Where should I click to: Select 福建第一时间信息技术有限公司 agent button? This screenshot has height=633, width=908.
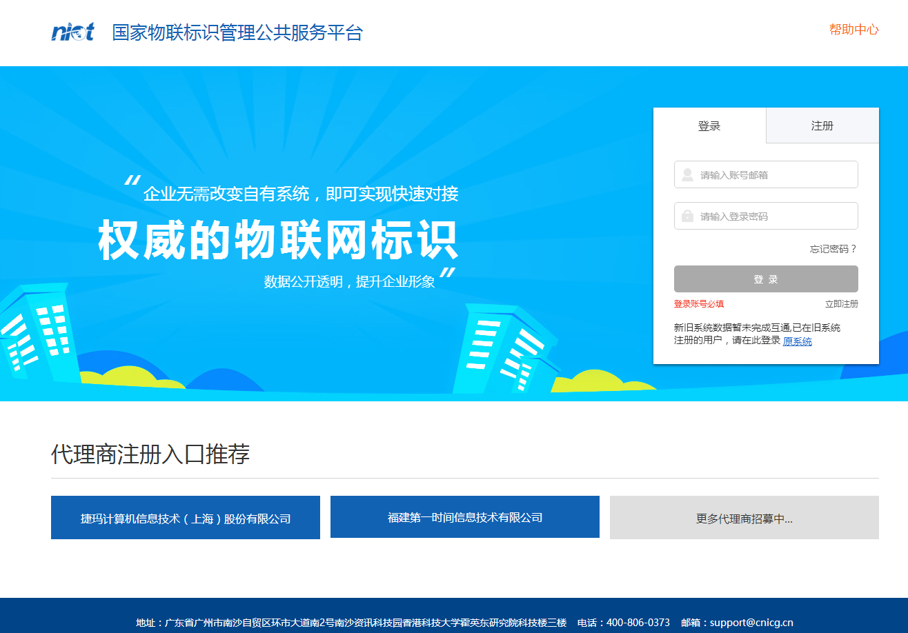pyautogui.click(x=465, y=517)
